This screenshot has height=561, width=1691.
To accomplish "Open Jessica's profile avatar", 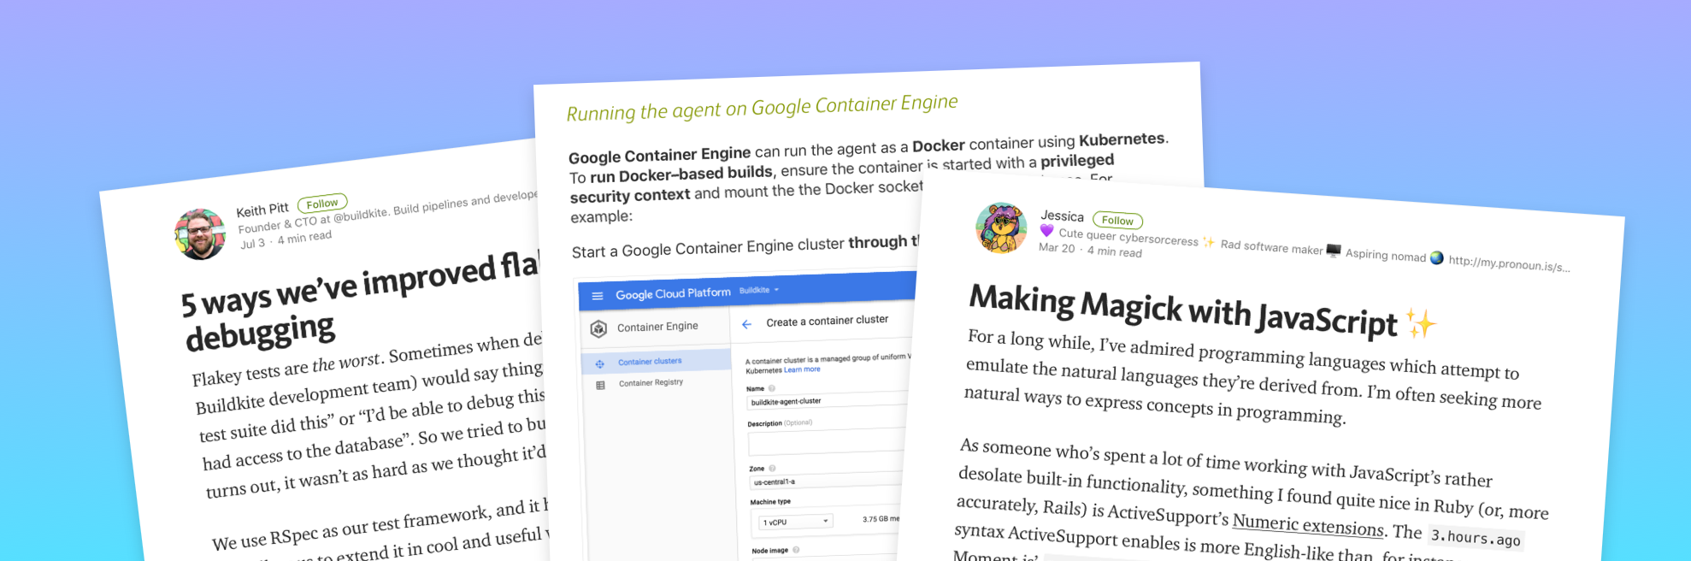I will point(1001,228).
